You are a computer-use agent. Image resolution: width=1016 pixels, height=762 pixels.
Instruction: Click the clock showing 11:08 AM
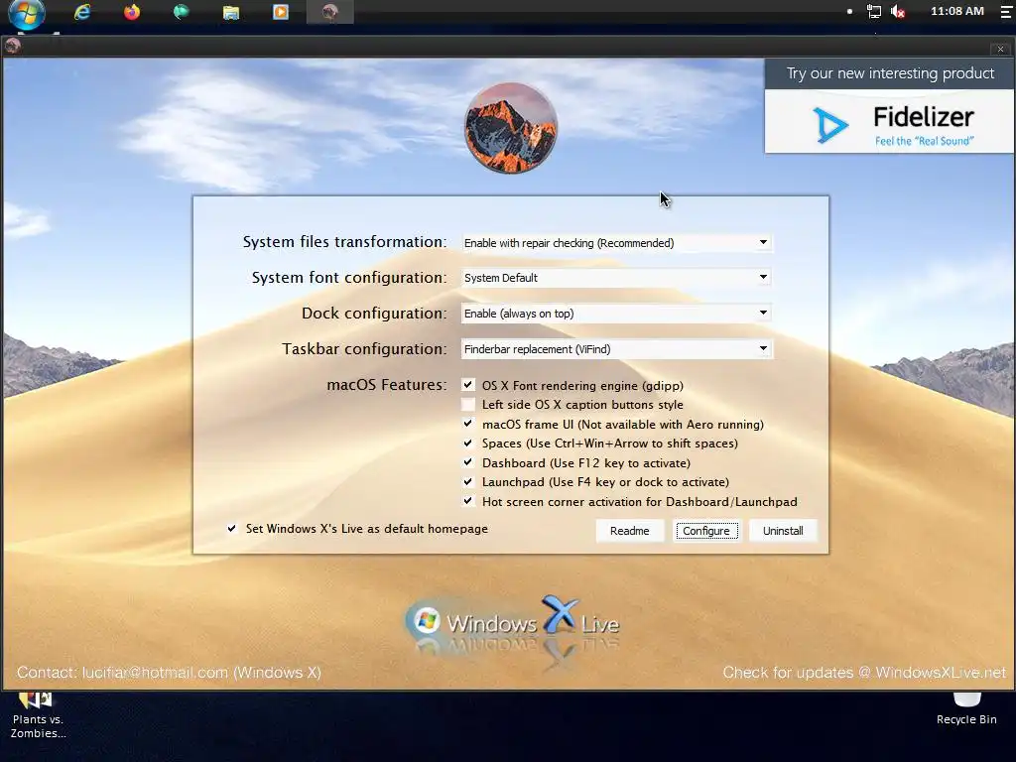(x=956, y=11)
